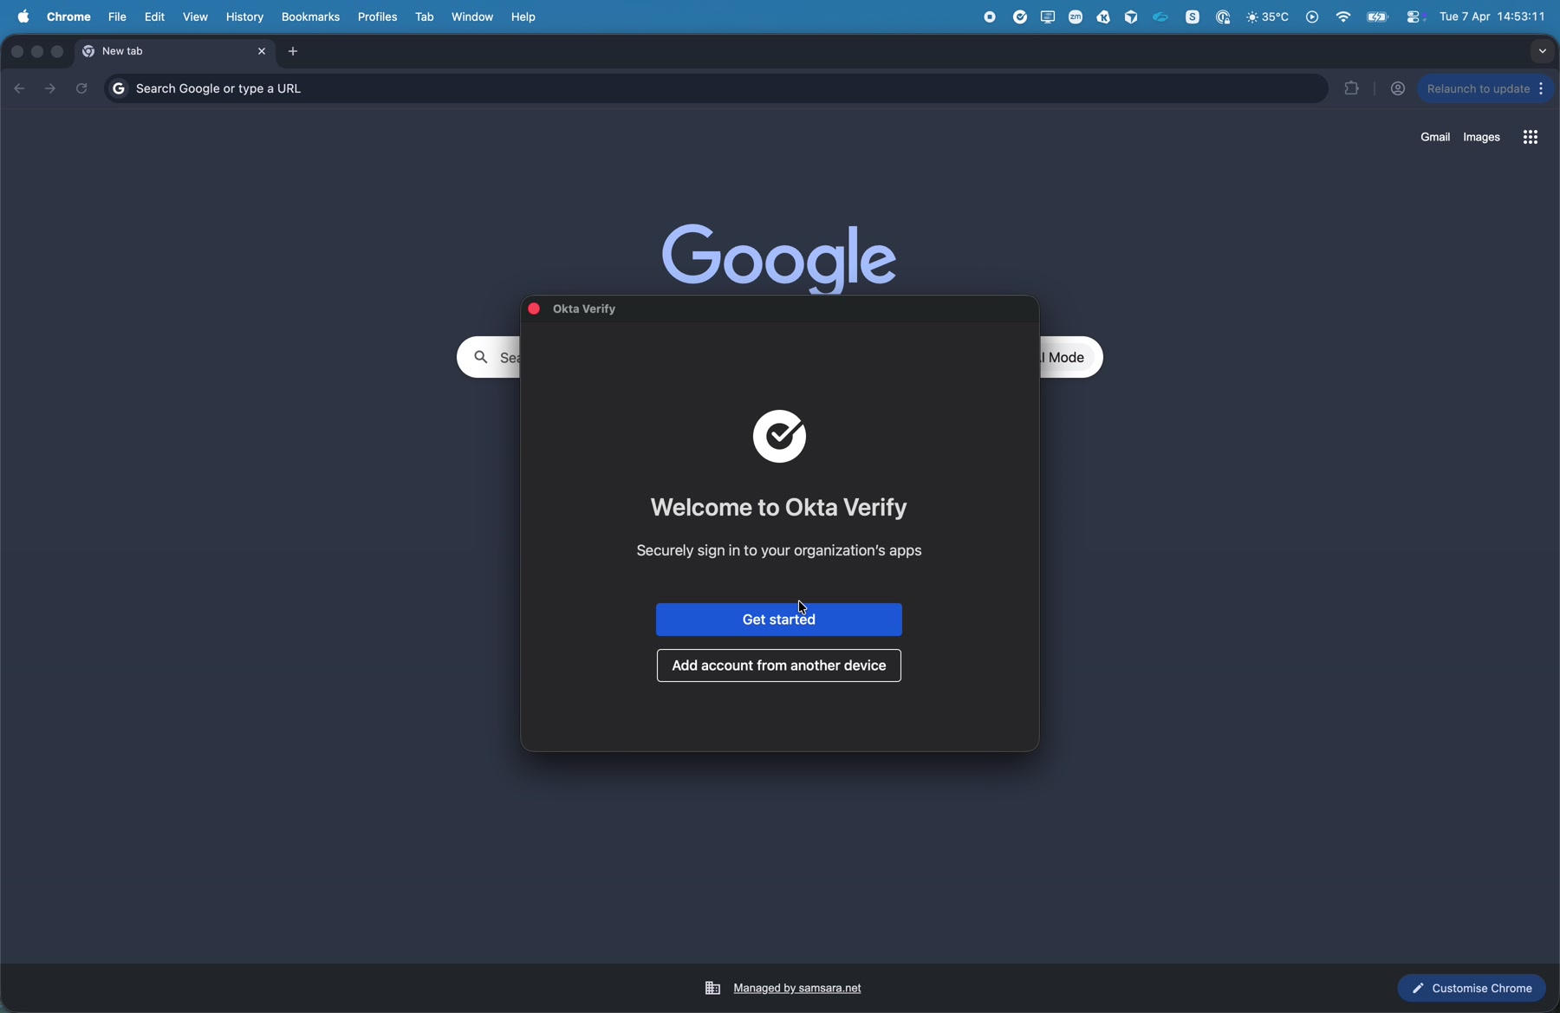Open the File menu
1560x1013 pixels.
tap(117, 16)
